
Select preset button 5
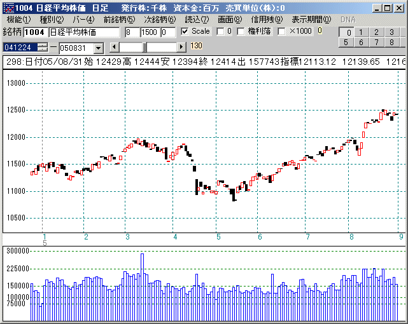tap(346, 43)
